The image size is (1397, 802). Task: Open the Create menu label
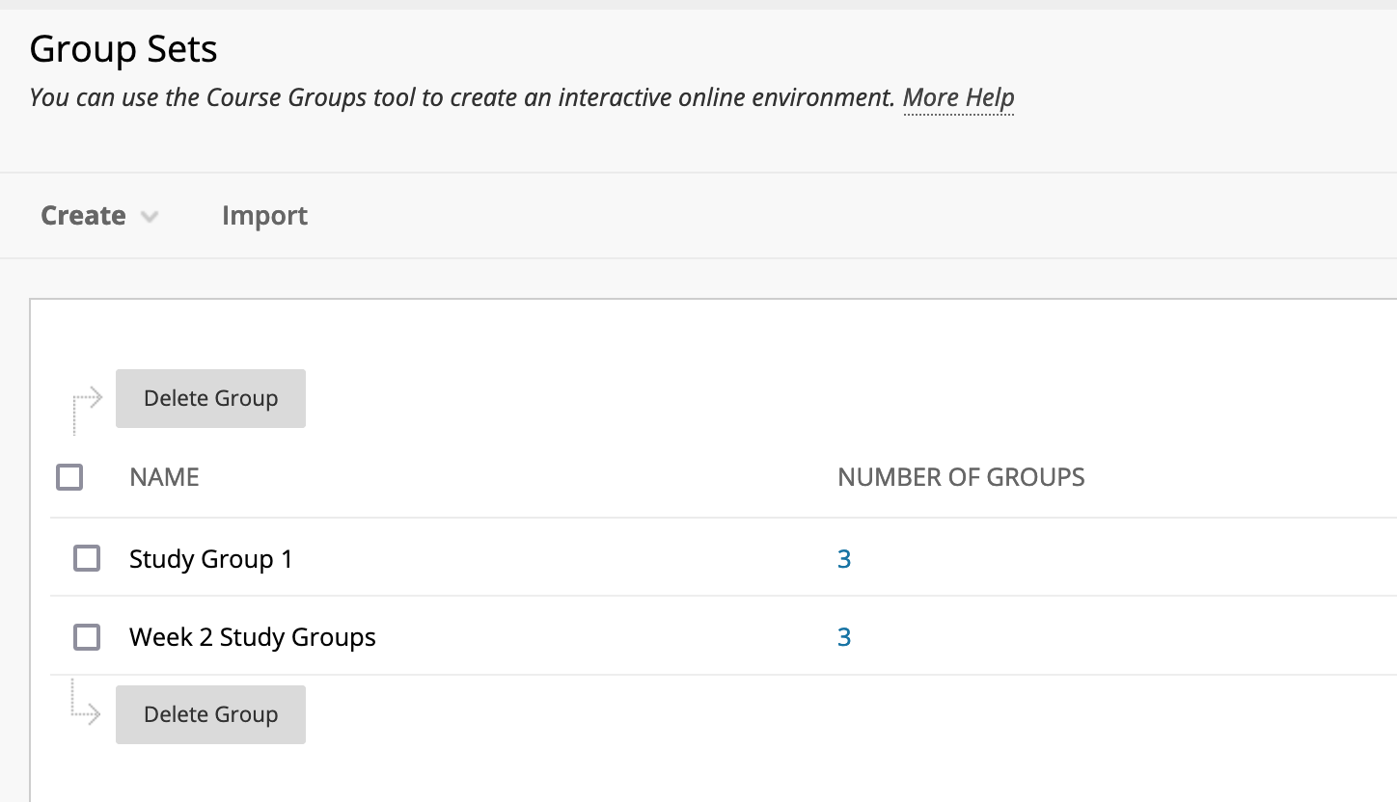click(x=83, y=216)
